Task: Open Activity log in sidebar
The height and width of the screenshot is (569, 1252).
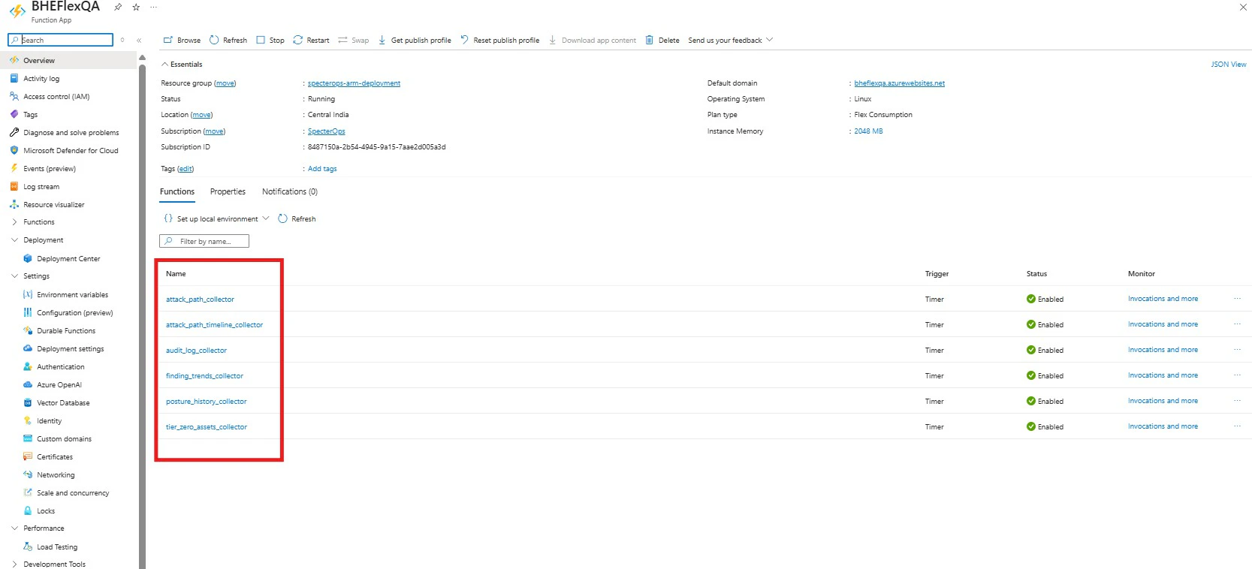Action: click(x=41, y=78)
